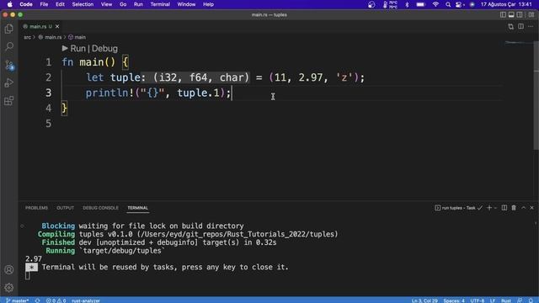Open the Run and Debug view

click(9, 82)
